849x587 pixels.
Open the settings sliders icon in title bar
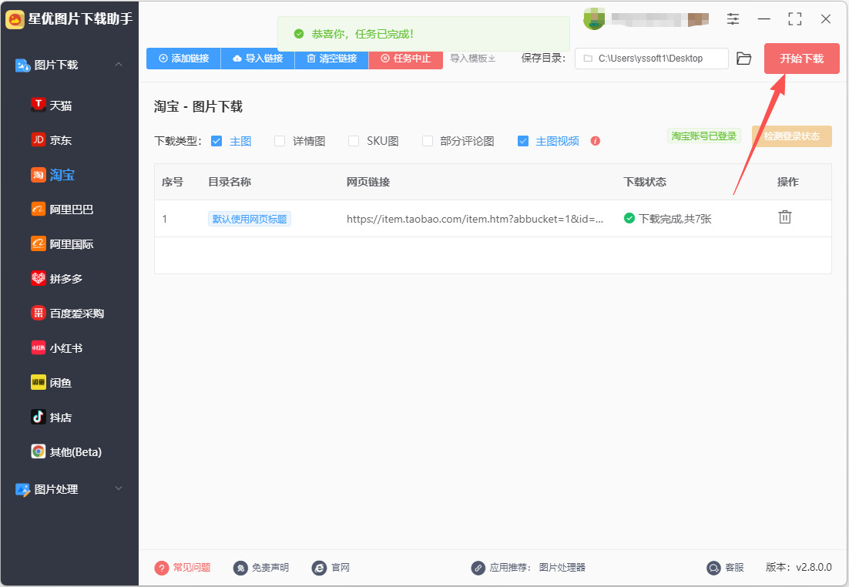coord(733,19)
